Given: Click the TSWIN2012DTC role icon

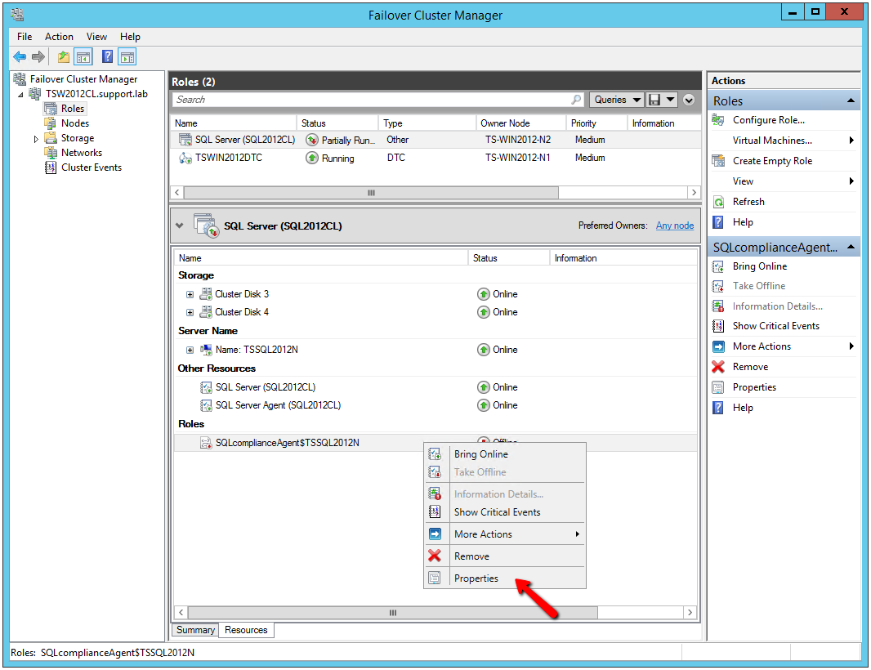Looking at the screenshot, I should tap(185, 158).
